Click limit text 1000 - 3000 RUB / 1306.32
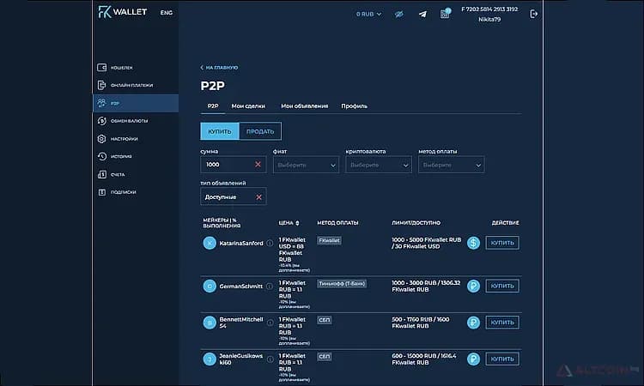Viewport: 644px width, 386px height. [x=426, y=282]
